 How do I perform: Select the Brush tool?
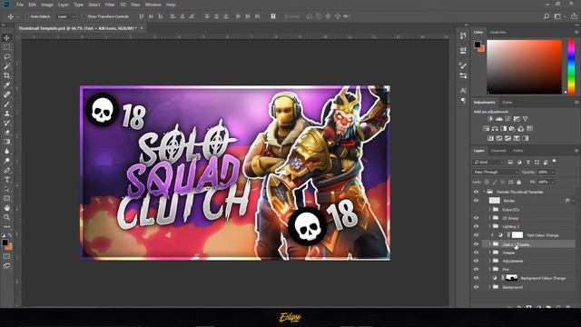[6, 104]
